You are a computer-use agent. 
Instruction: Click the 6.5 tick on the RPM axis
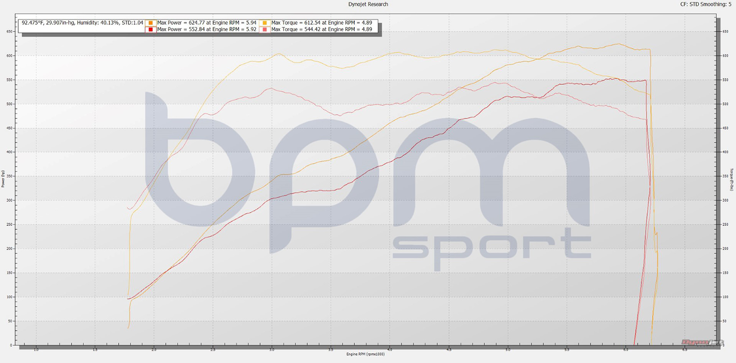(x=684, y=350)
